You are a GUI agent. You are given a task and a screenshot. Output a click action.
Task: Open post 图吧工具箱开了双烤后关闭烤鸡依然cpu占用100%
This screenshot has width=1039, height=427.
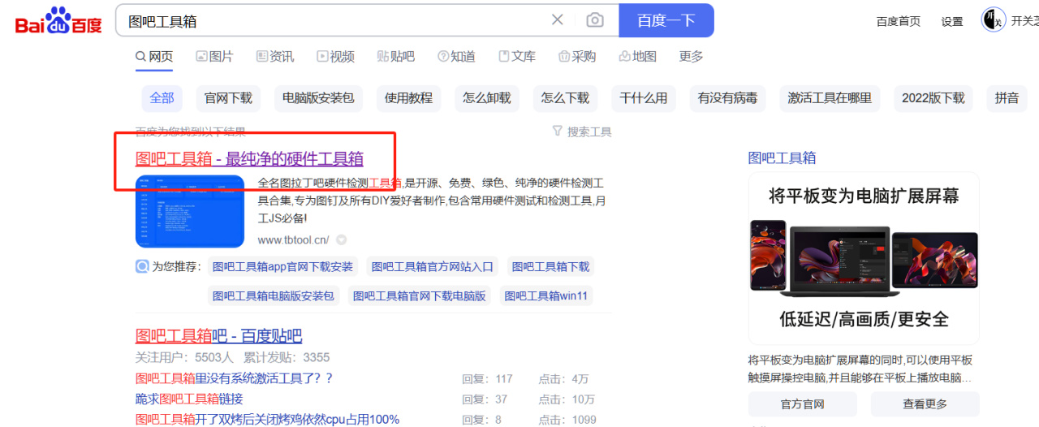(x=267, y=419)
